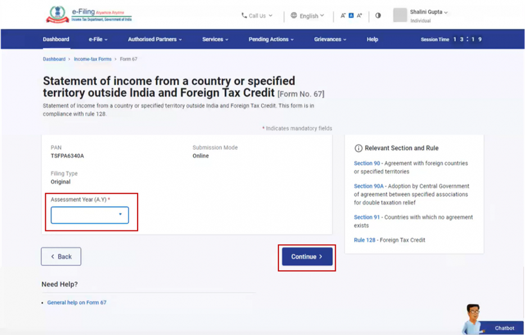
Task: Open the Chatbot assistant
Action: (492, 321)
